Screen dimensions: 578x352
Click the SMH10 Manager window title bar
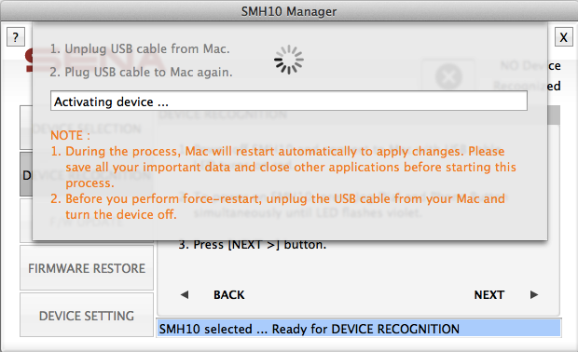[289, 11]
